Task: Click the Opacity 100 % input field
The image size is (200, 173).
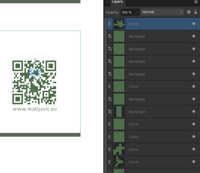Action: pos(128,12)
